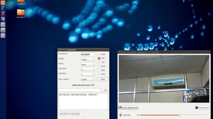Click the icon on Show Adjustments button
This screenshot has height=119, width=213.
click(x=121, y=108)
